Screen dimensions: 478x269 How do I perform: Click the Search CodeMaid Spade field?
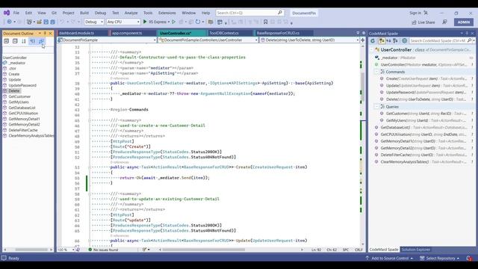point(440,40)
